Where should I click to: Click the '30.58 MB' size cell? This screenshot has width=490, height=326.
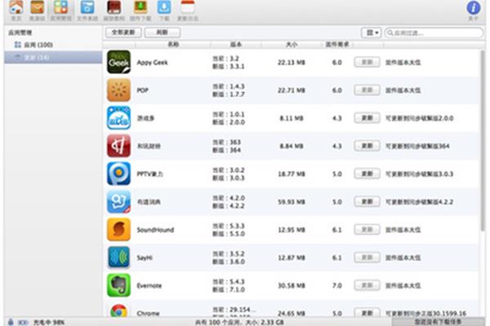tap(292, 285)
